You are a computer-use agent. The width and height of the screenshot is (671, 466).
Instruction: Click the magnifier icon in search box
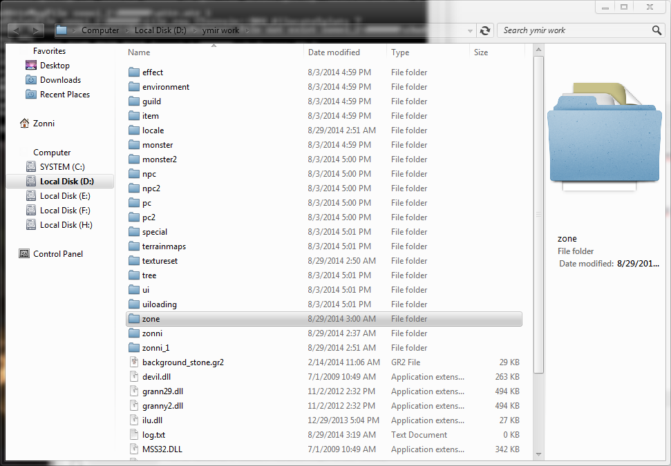pyautogui.click(x=656, y=30)
